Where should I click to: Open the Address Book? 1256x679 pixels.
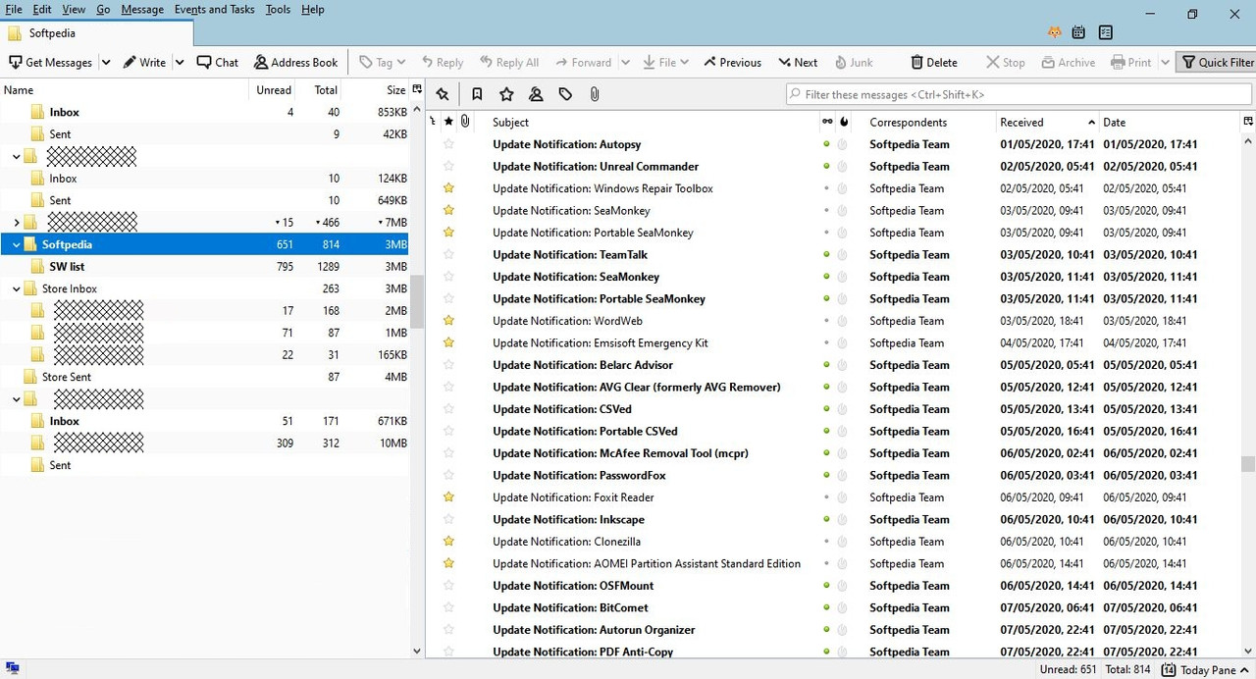[x=295, y=62]
